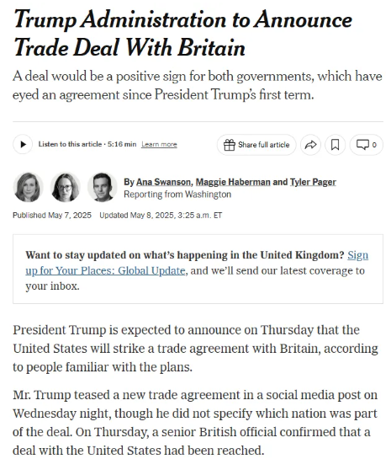Play the article audio

(23, 144)
